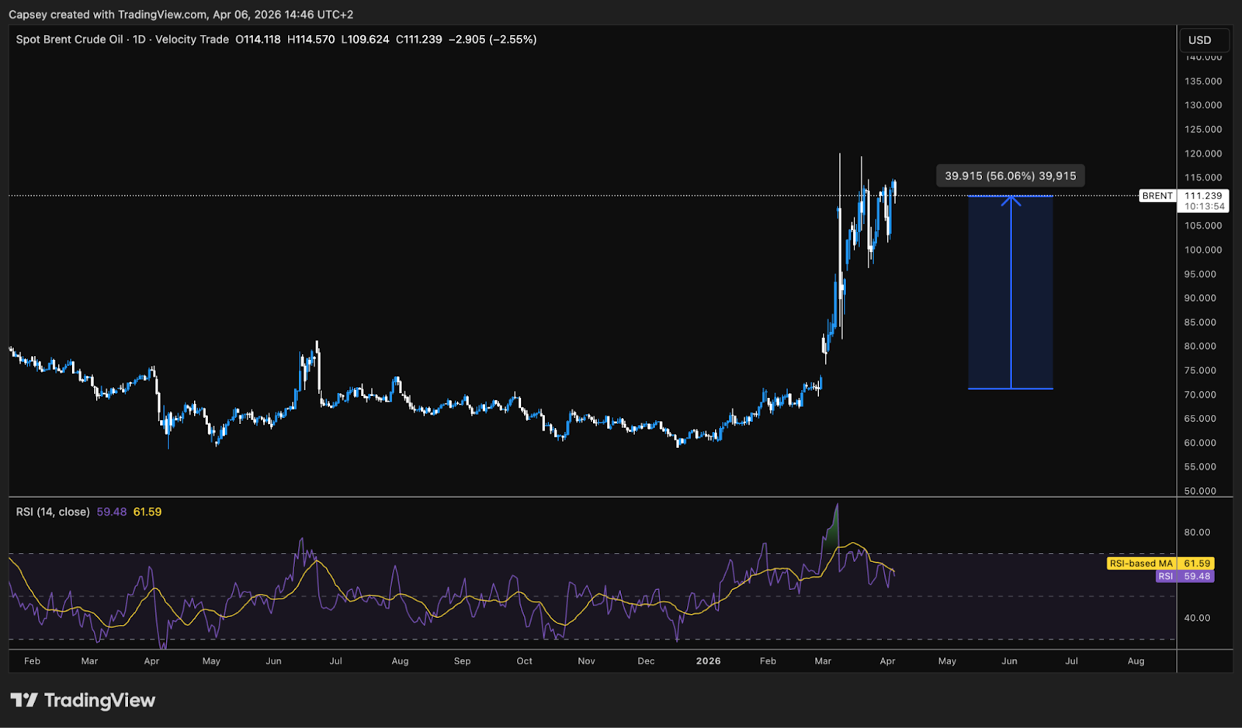Click the 80.00 level on RSI scale
The height and width of the screenshot is (728, 1242).
(1197, 532)
